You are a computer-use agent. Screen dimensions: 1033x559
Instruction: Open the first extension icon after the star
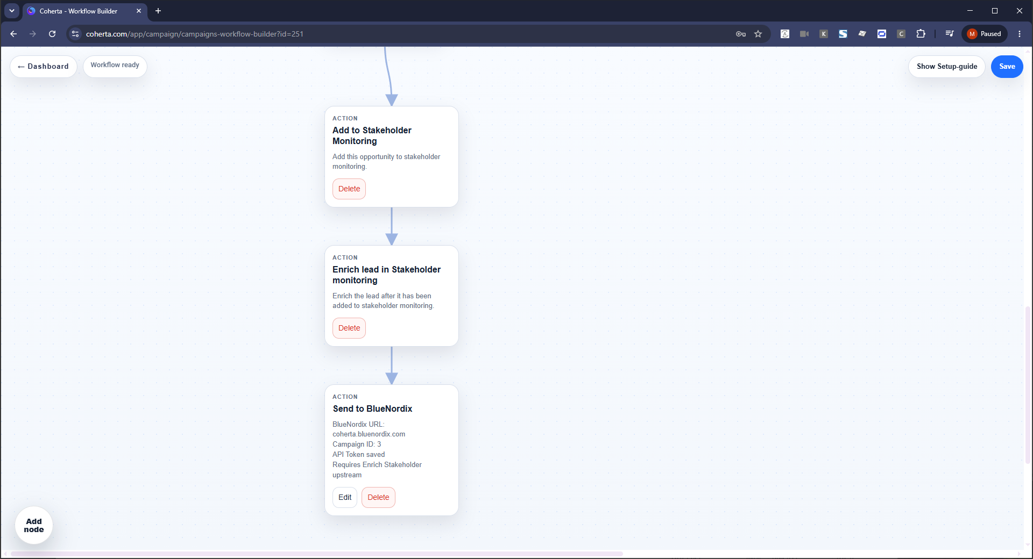pos(785,34)
